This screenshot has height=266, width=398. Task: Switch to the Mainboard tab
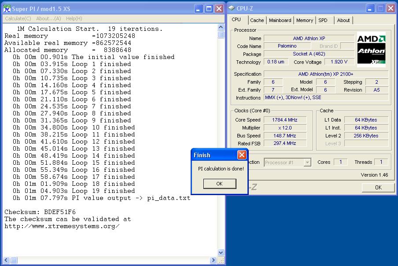click(x=280, y=20)
